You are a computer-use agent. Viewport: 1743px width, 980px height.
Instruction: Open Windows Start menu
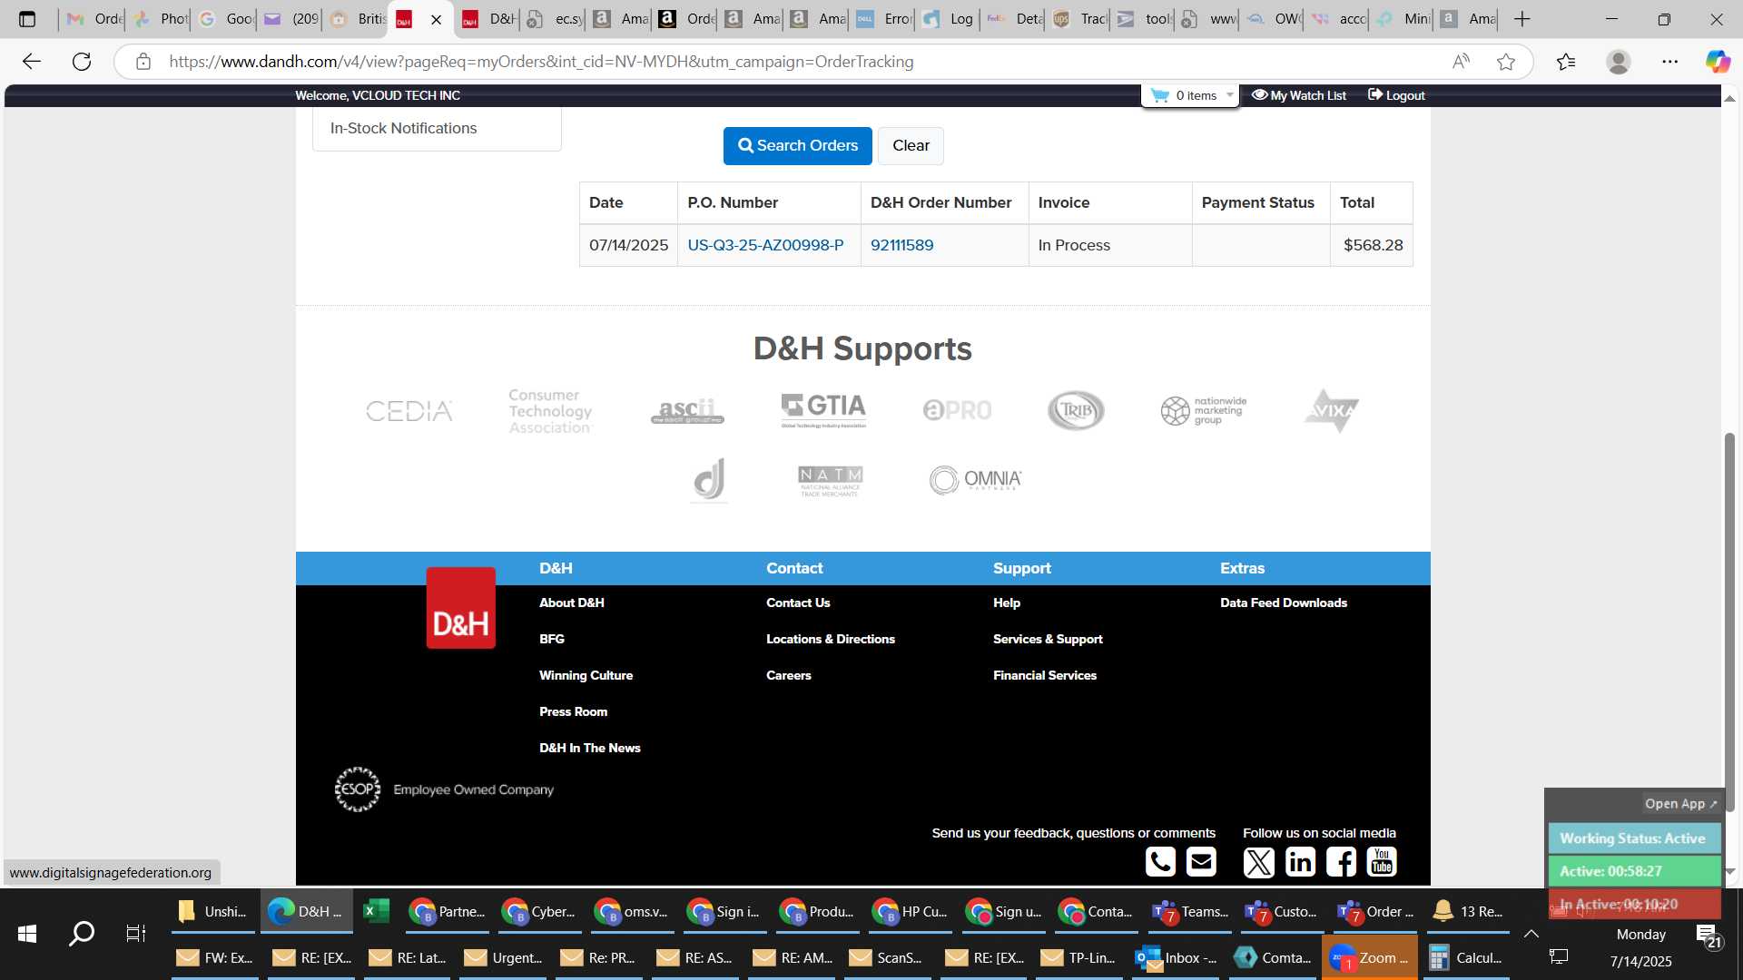pos(27,934)
